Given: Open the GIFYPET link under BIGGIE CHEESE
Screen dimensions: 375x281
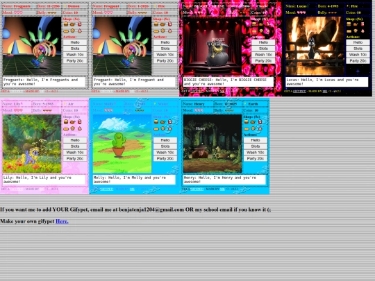Looking at the screenshot, I should 197,92.
